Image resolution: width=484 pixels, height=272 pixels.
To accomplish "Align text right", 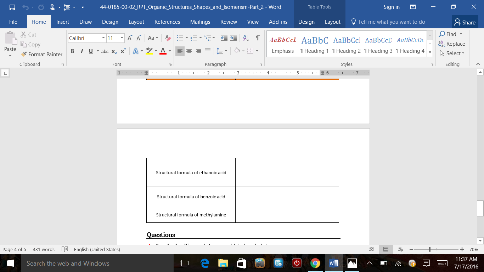I will pos(198,51).
